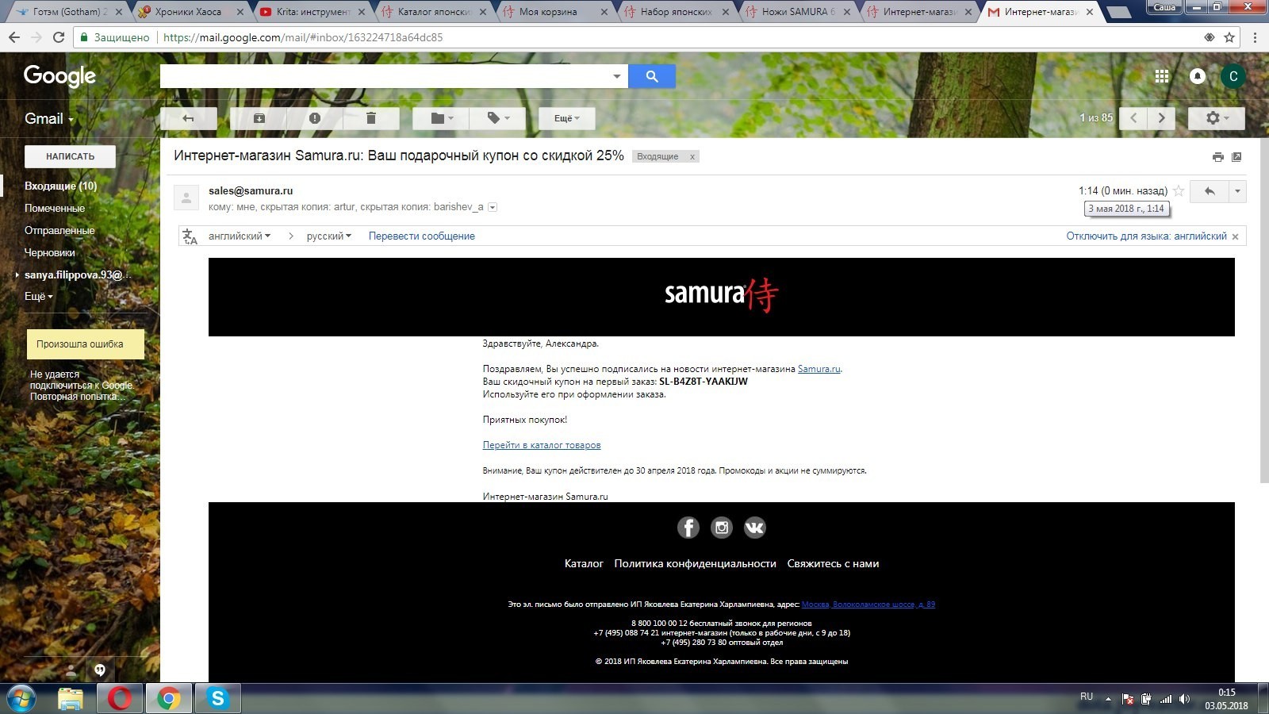Remove the Входящие label with x

click(692, 157)
